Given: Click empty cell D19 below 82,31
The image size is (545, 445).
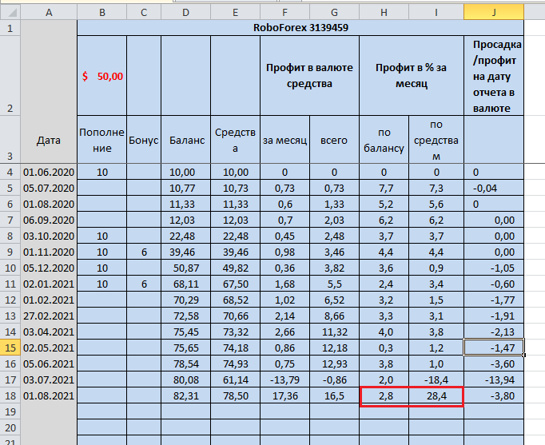Looking at the screenshot, I should pyautogui.click(x=185, y=411).
